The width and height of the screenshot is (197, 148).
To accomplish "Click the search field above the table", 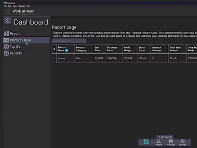I will coord(69,41).
